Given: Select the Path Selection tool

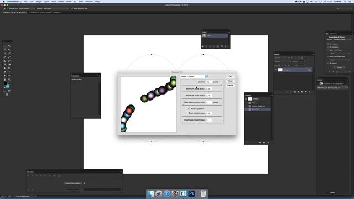Looking at the screenshot, I should (5, 76).
